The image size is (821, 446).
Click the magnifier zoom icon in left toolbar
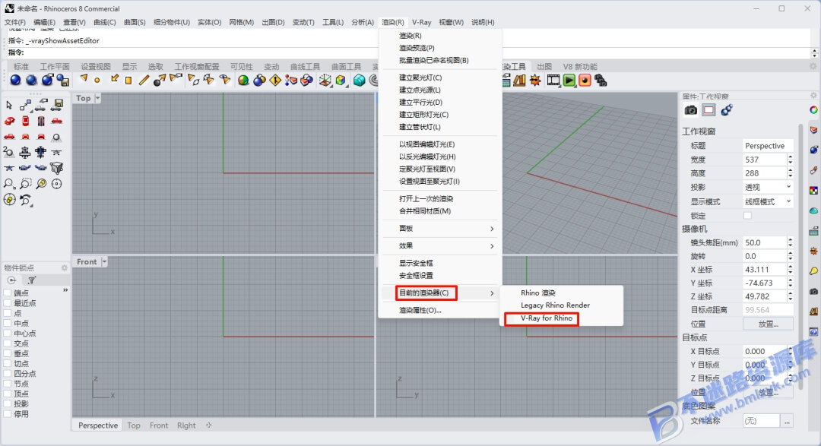pyautogui.click(x=9, y=184)
